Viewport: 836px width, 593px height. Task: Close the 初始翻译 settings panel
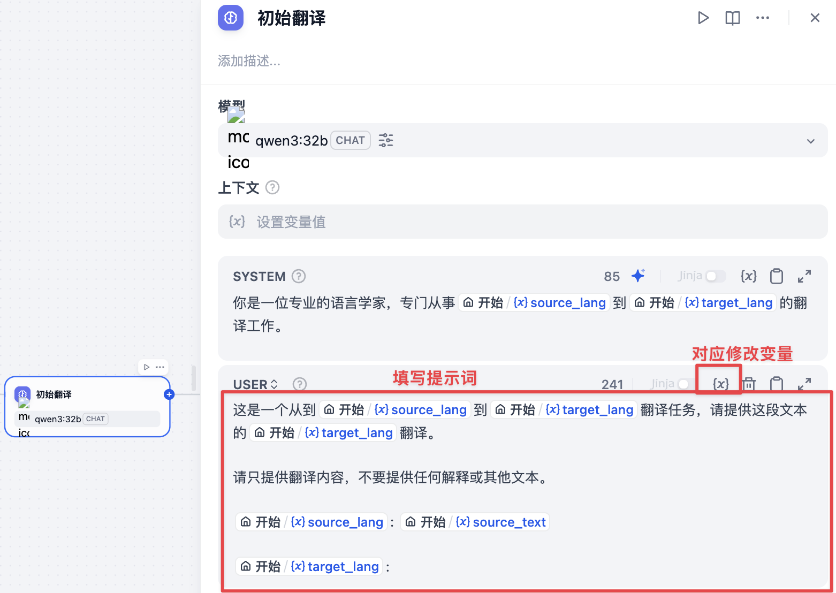pos(815,18)
